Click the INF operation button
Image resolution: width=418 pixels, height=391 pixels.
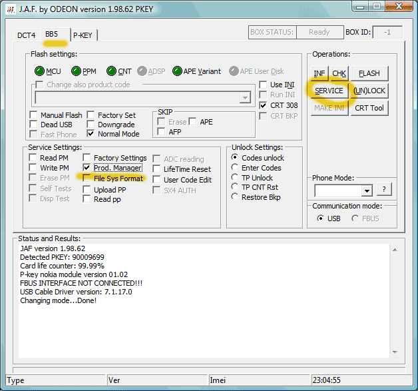(319, 73)
